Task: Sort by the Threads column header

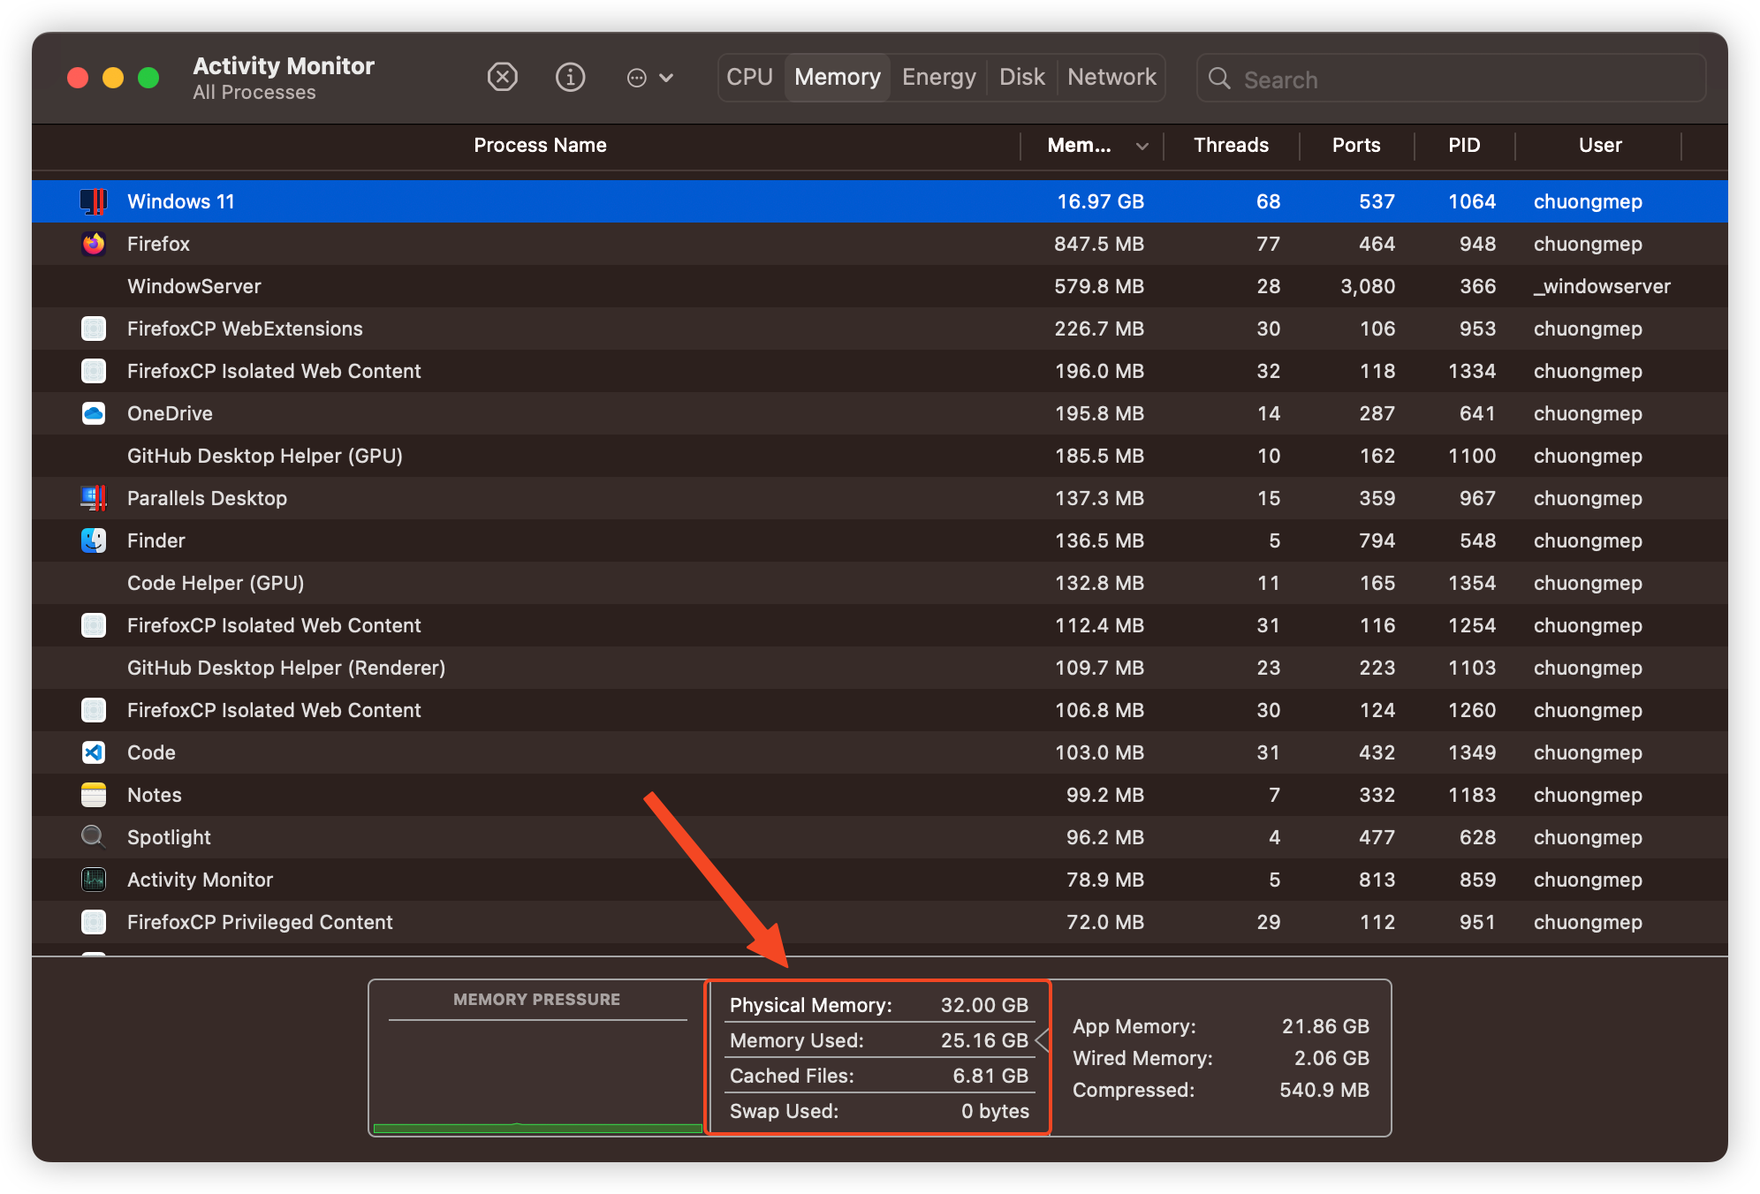Action: coord(1230,146)
